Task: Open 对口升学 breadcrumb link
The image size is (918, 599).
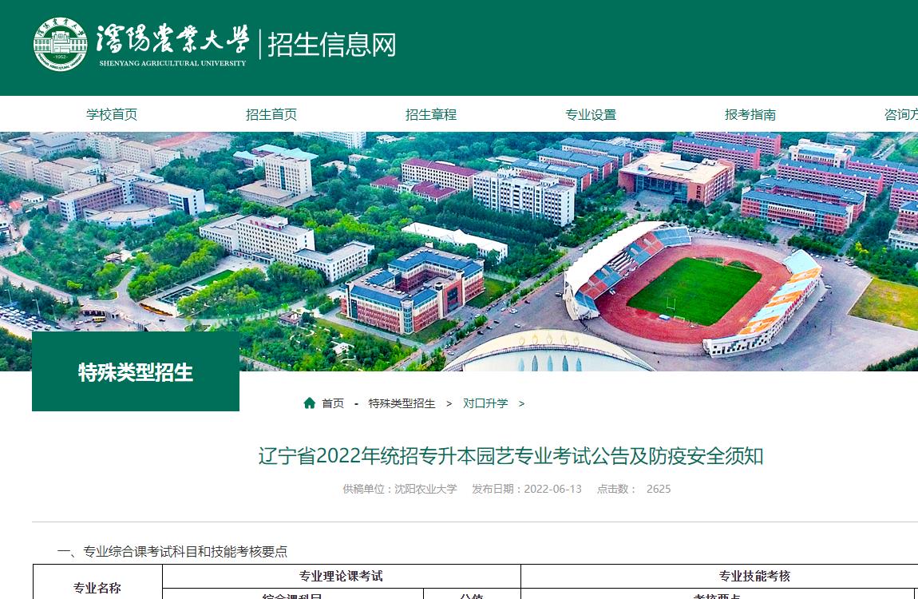Action: (485, 403)
